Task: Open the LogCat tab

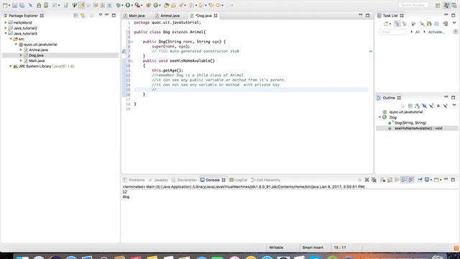Action: pyautogui.click(x=241, y=180)
